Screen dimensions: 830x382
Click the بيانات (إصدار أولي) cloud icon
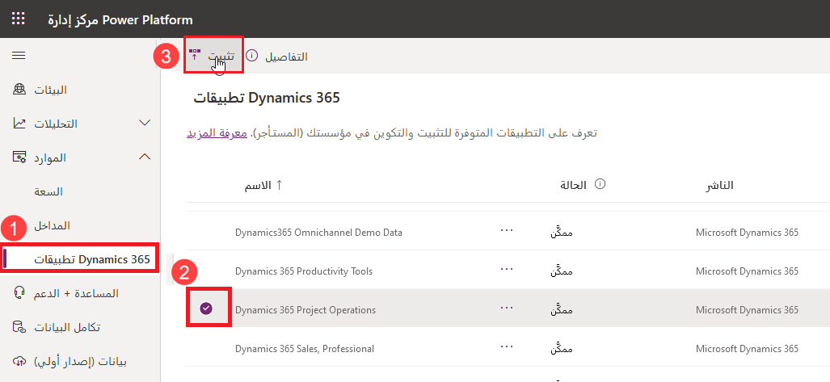(19, 361)
